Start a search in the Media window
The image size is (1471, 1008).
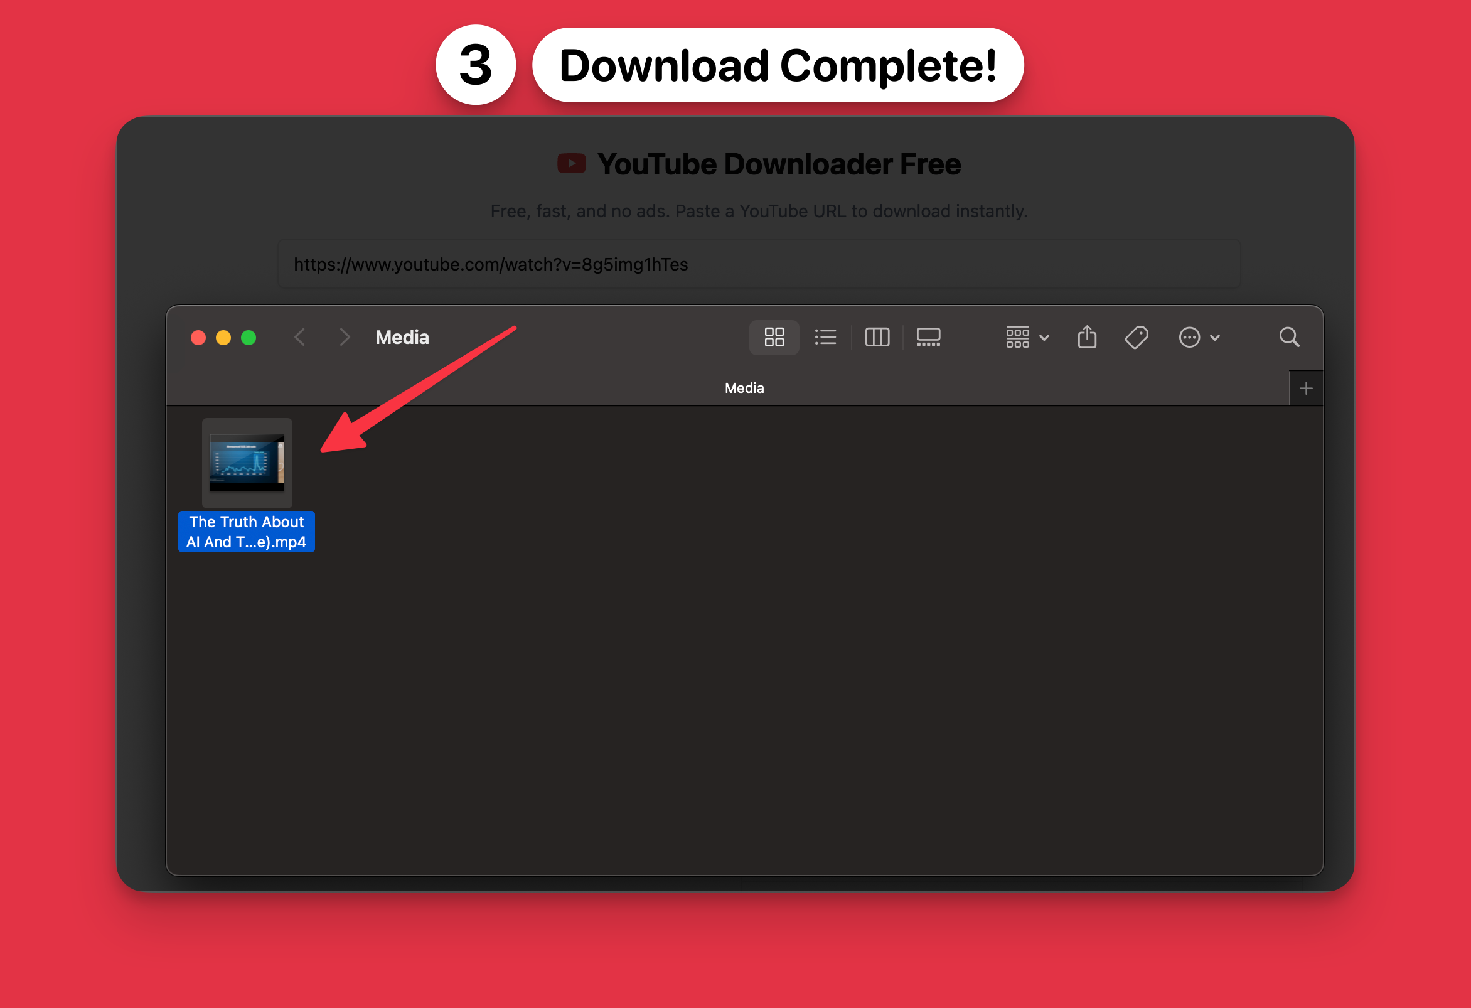click(1290, 337)
